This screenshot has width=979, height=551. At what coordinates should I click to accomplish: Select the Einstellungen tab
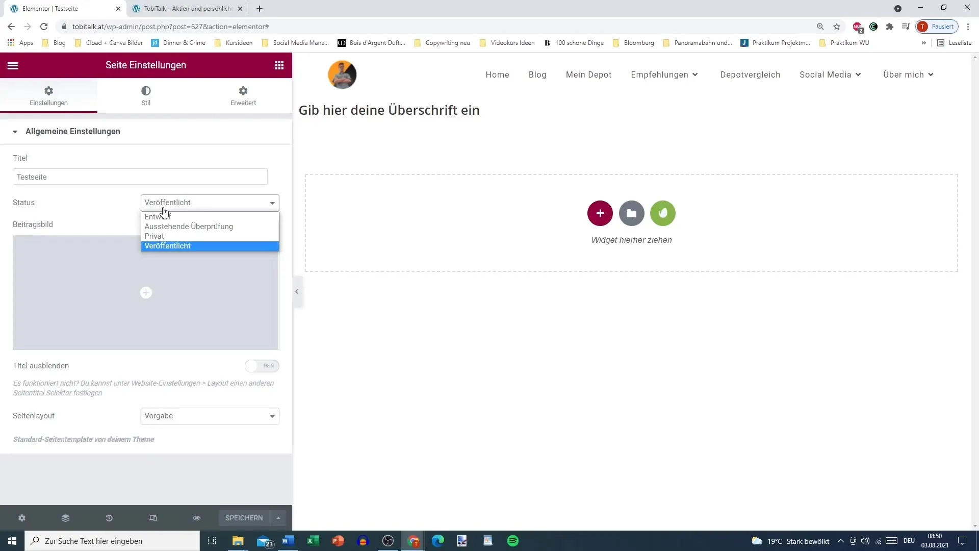(48, 95)
